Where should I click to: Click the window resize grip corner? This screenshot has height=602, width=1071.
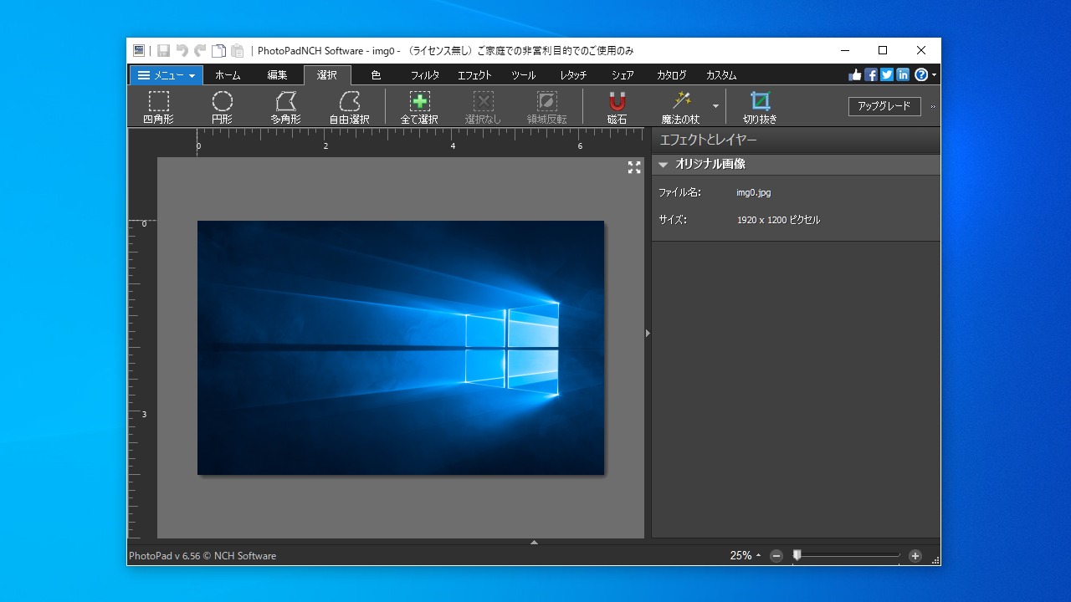click(935, 560)
